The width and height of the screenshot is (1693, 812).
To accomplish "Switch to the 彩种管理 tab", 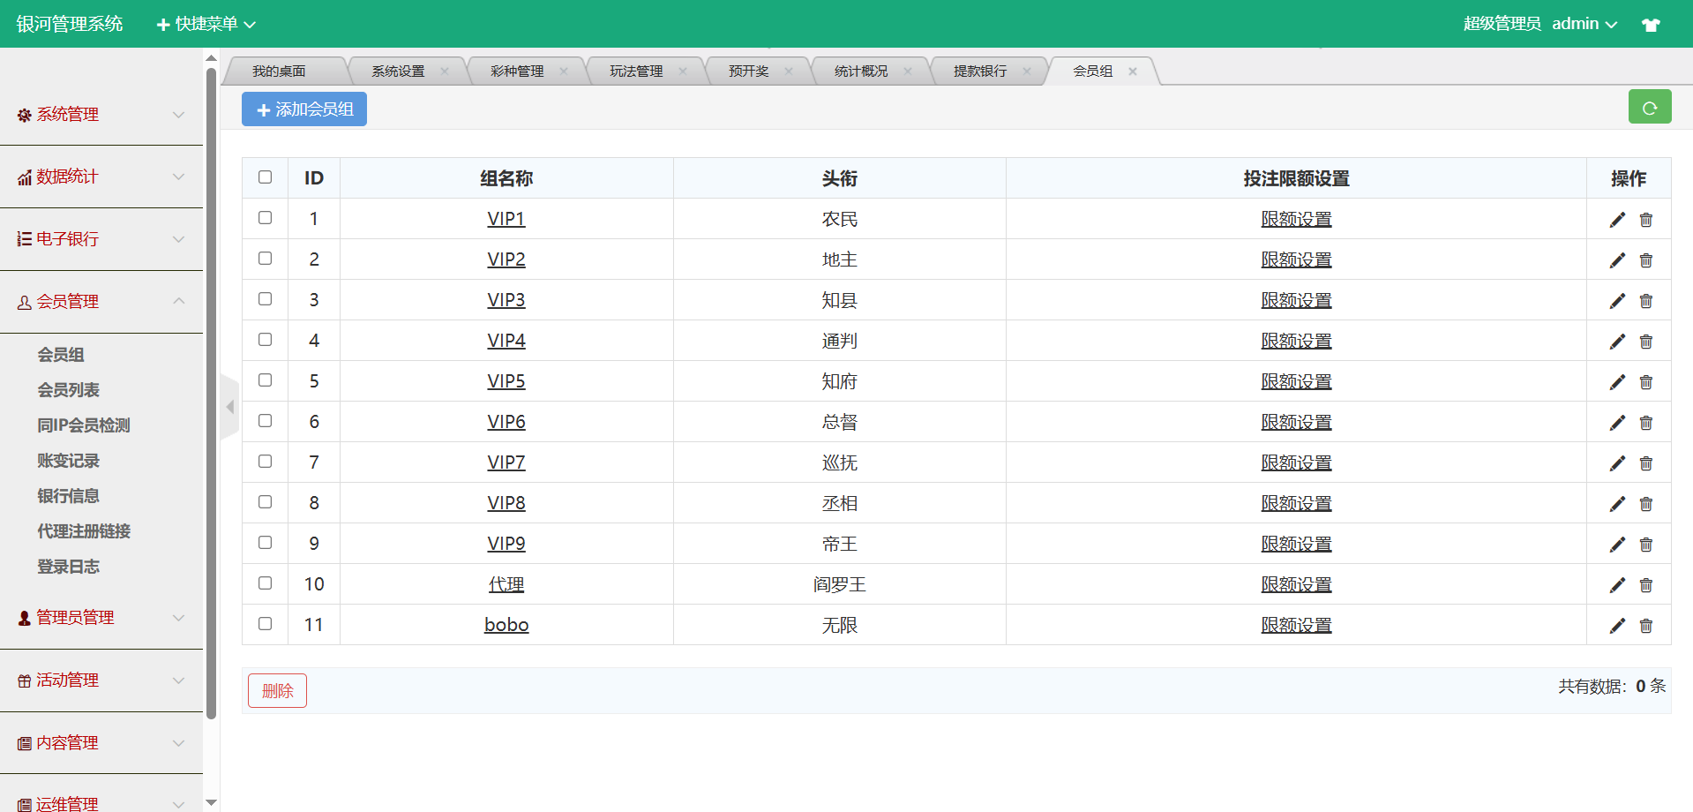I will coord(517,71).
